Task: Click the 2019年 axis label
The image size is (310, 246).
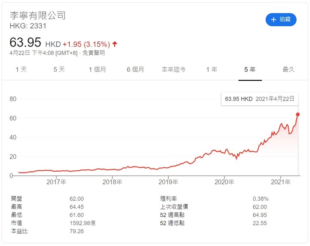Action: pos(168,181)
